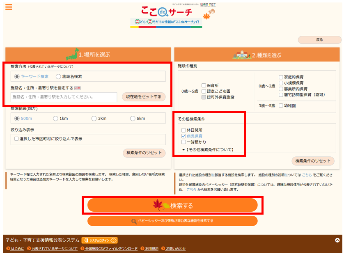
Task: Click ベビーシッター及び住所が非公表な施設を検索する button
Action: pos(172,221)
